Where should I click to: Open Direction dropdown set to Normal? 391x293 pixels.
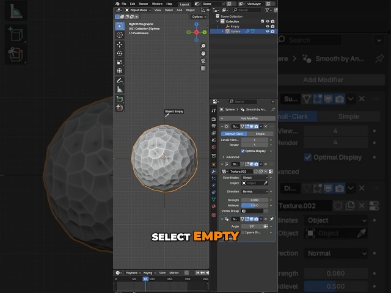tap(255, 192)
